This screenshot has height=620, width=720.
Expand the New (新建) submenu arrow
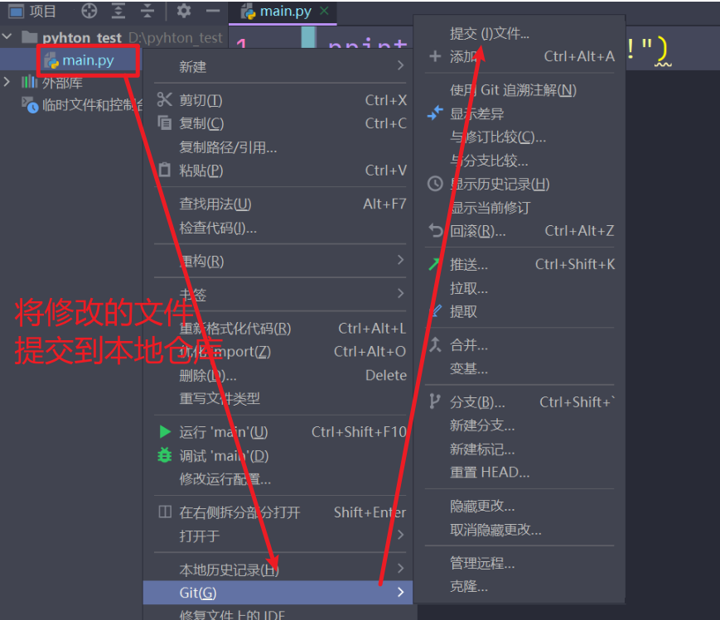click(x=400, y=66)
